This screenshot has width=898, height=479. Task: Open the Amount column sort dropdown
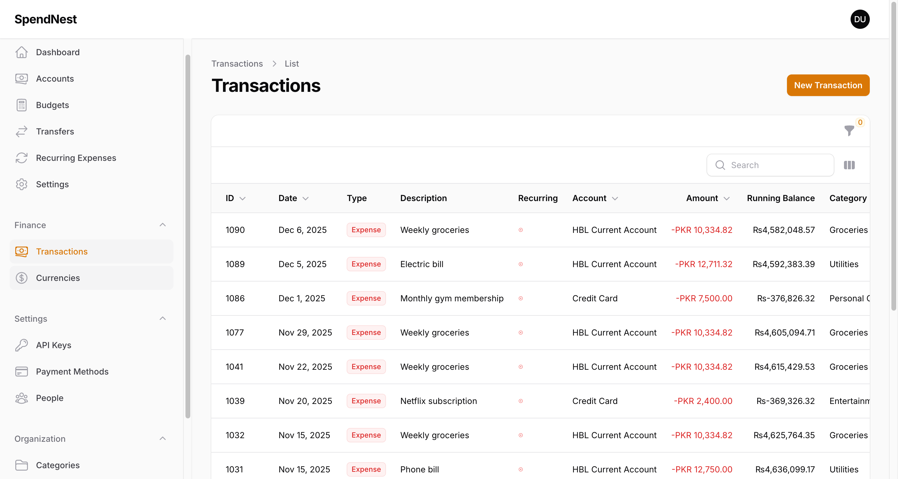[727, 198]
